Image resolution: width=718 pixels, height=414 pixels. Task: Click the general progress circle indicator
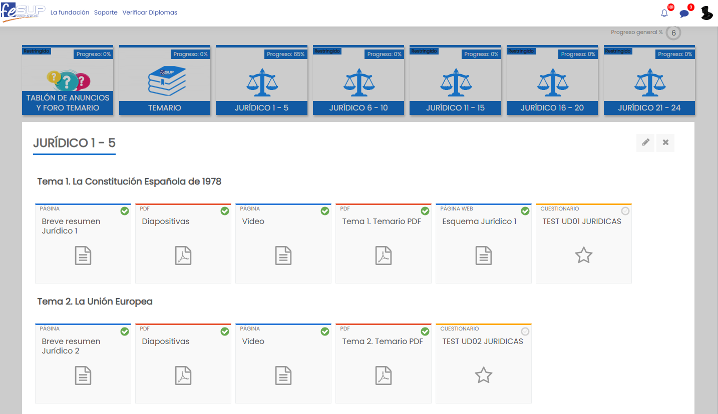pyautogui.click(x=673, y=33)
